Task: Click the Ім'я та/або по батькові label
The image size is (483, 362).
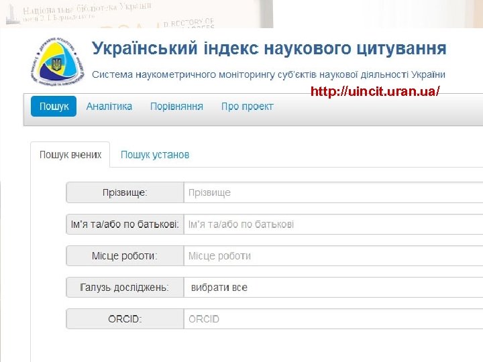Action: point(125,225)
